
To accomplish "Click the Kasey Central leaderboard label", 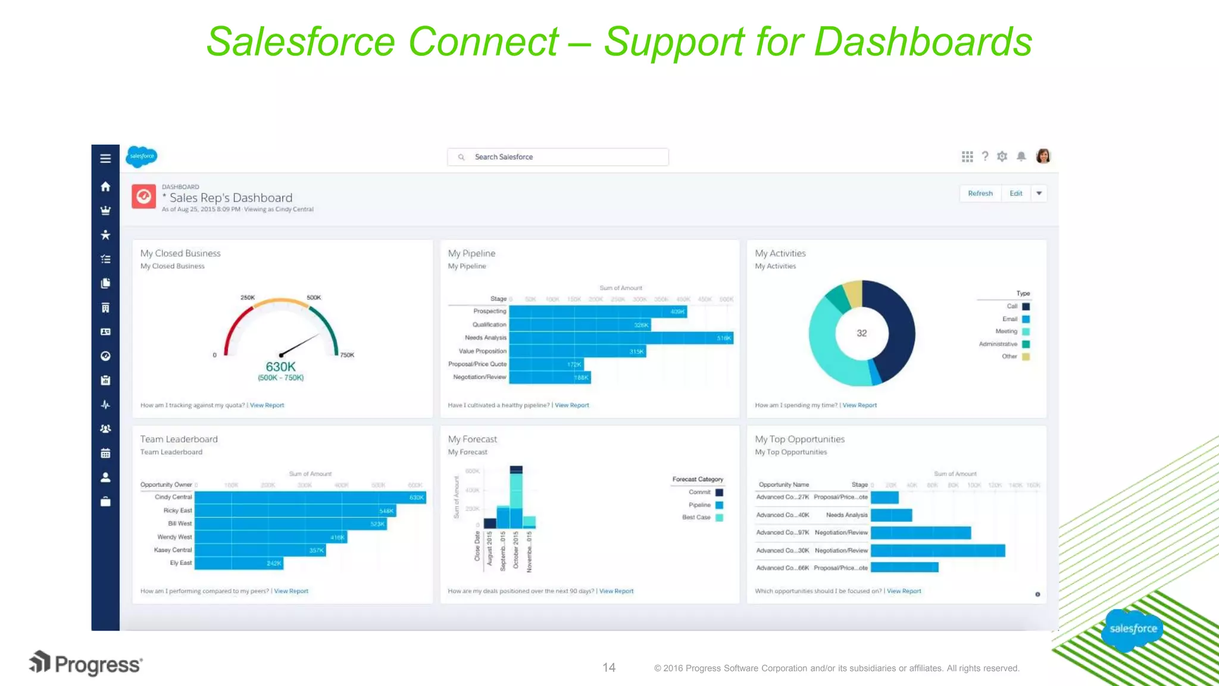I will 173,550.
